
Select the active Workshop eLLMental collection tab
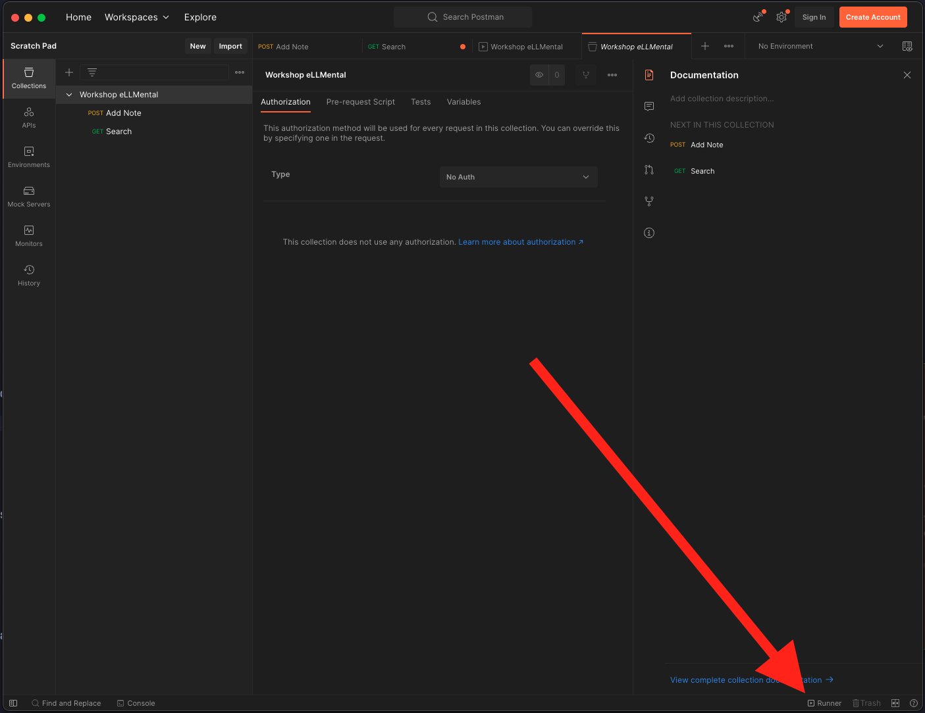pyautogui.click(x=637, y=47)
